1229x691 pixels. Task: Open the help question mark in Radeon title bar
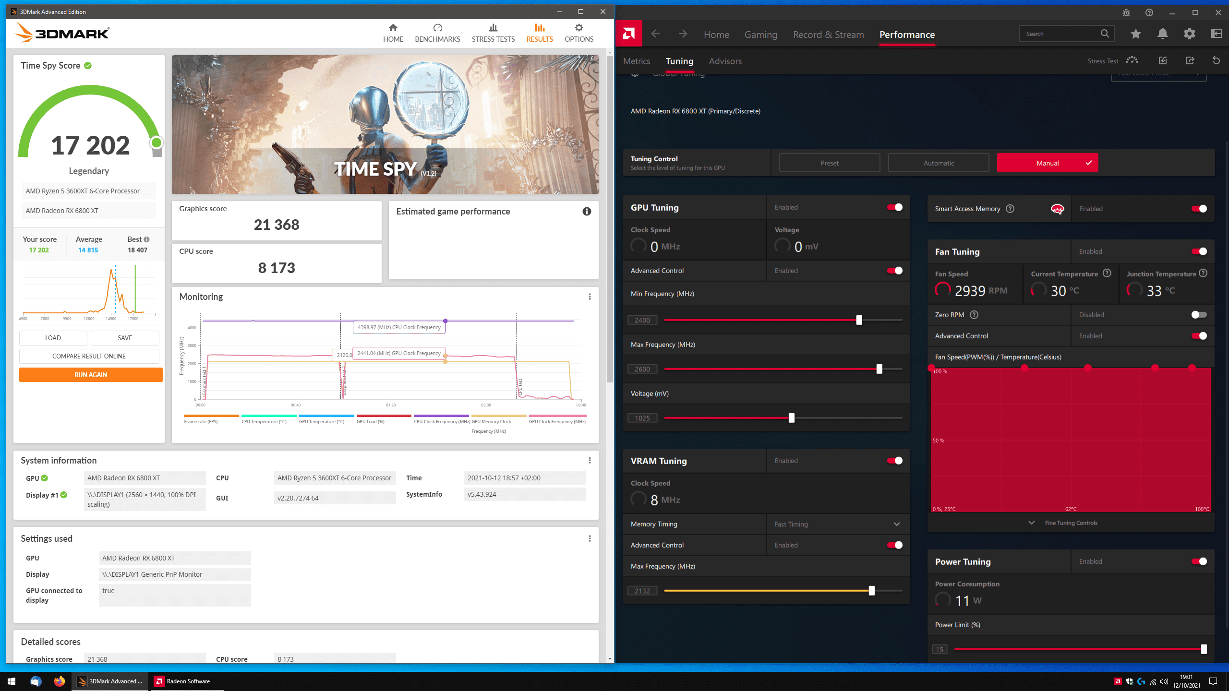1149,12
